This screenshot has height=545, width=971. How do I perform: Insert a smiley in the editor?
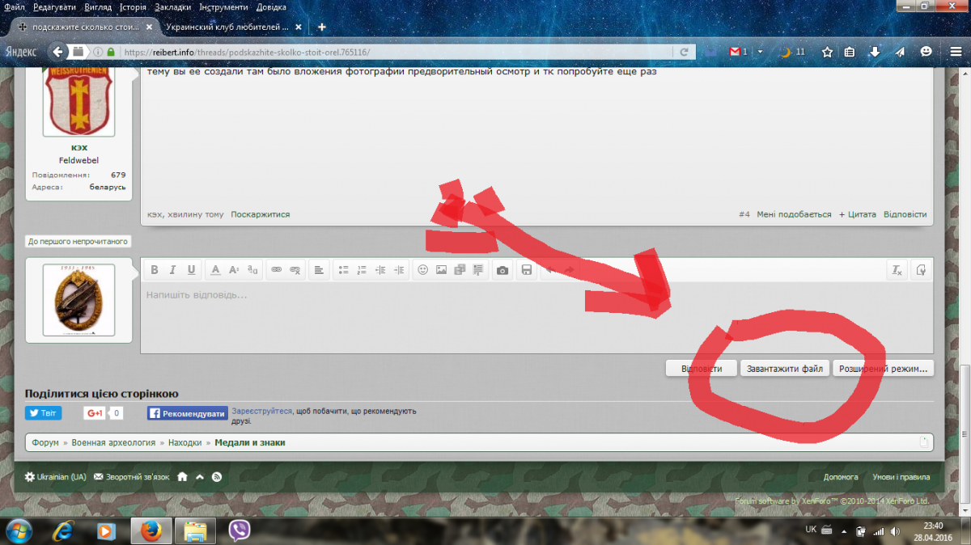point(422,270)
